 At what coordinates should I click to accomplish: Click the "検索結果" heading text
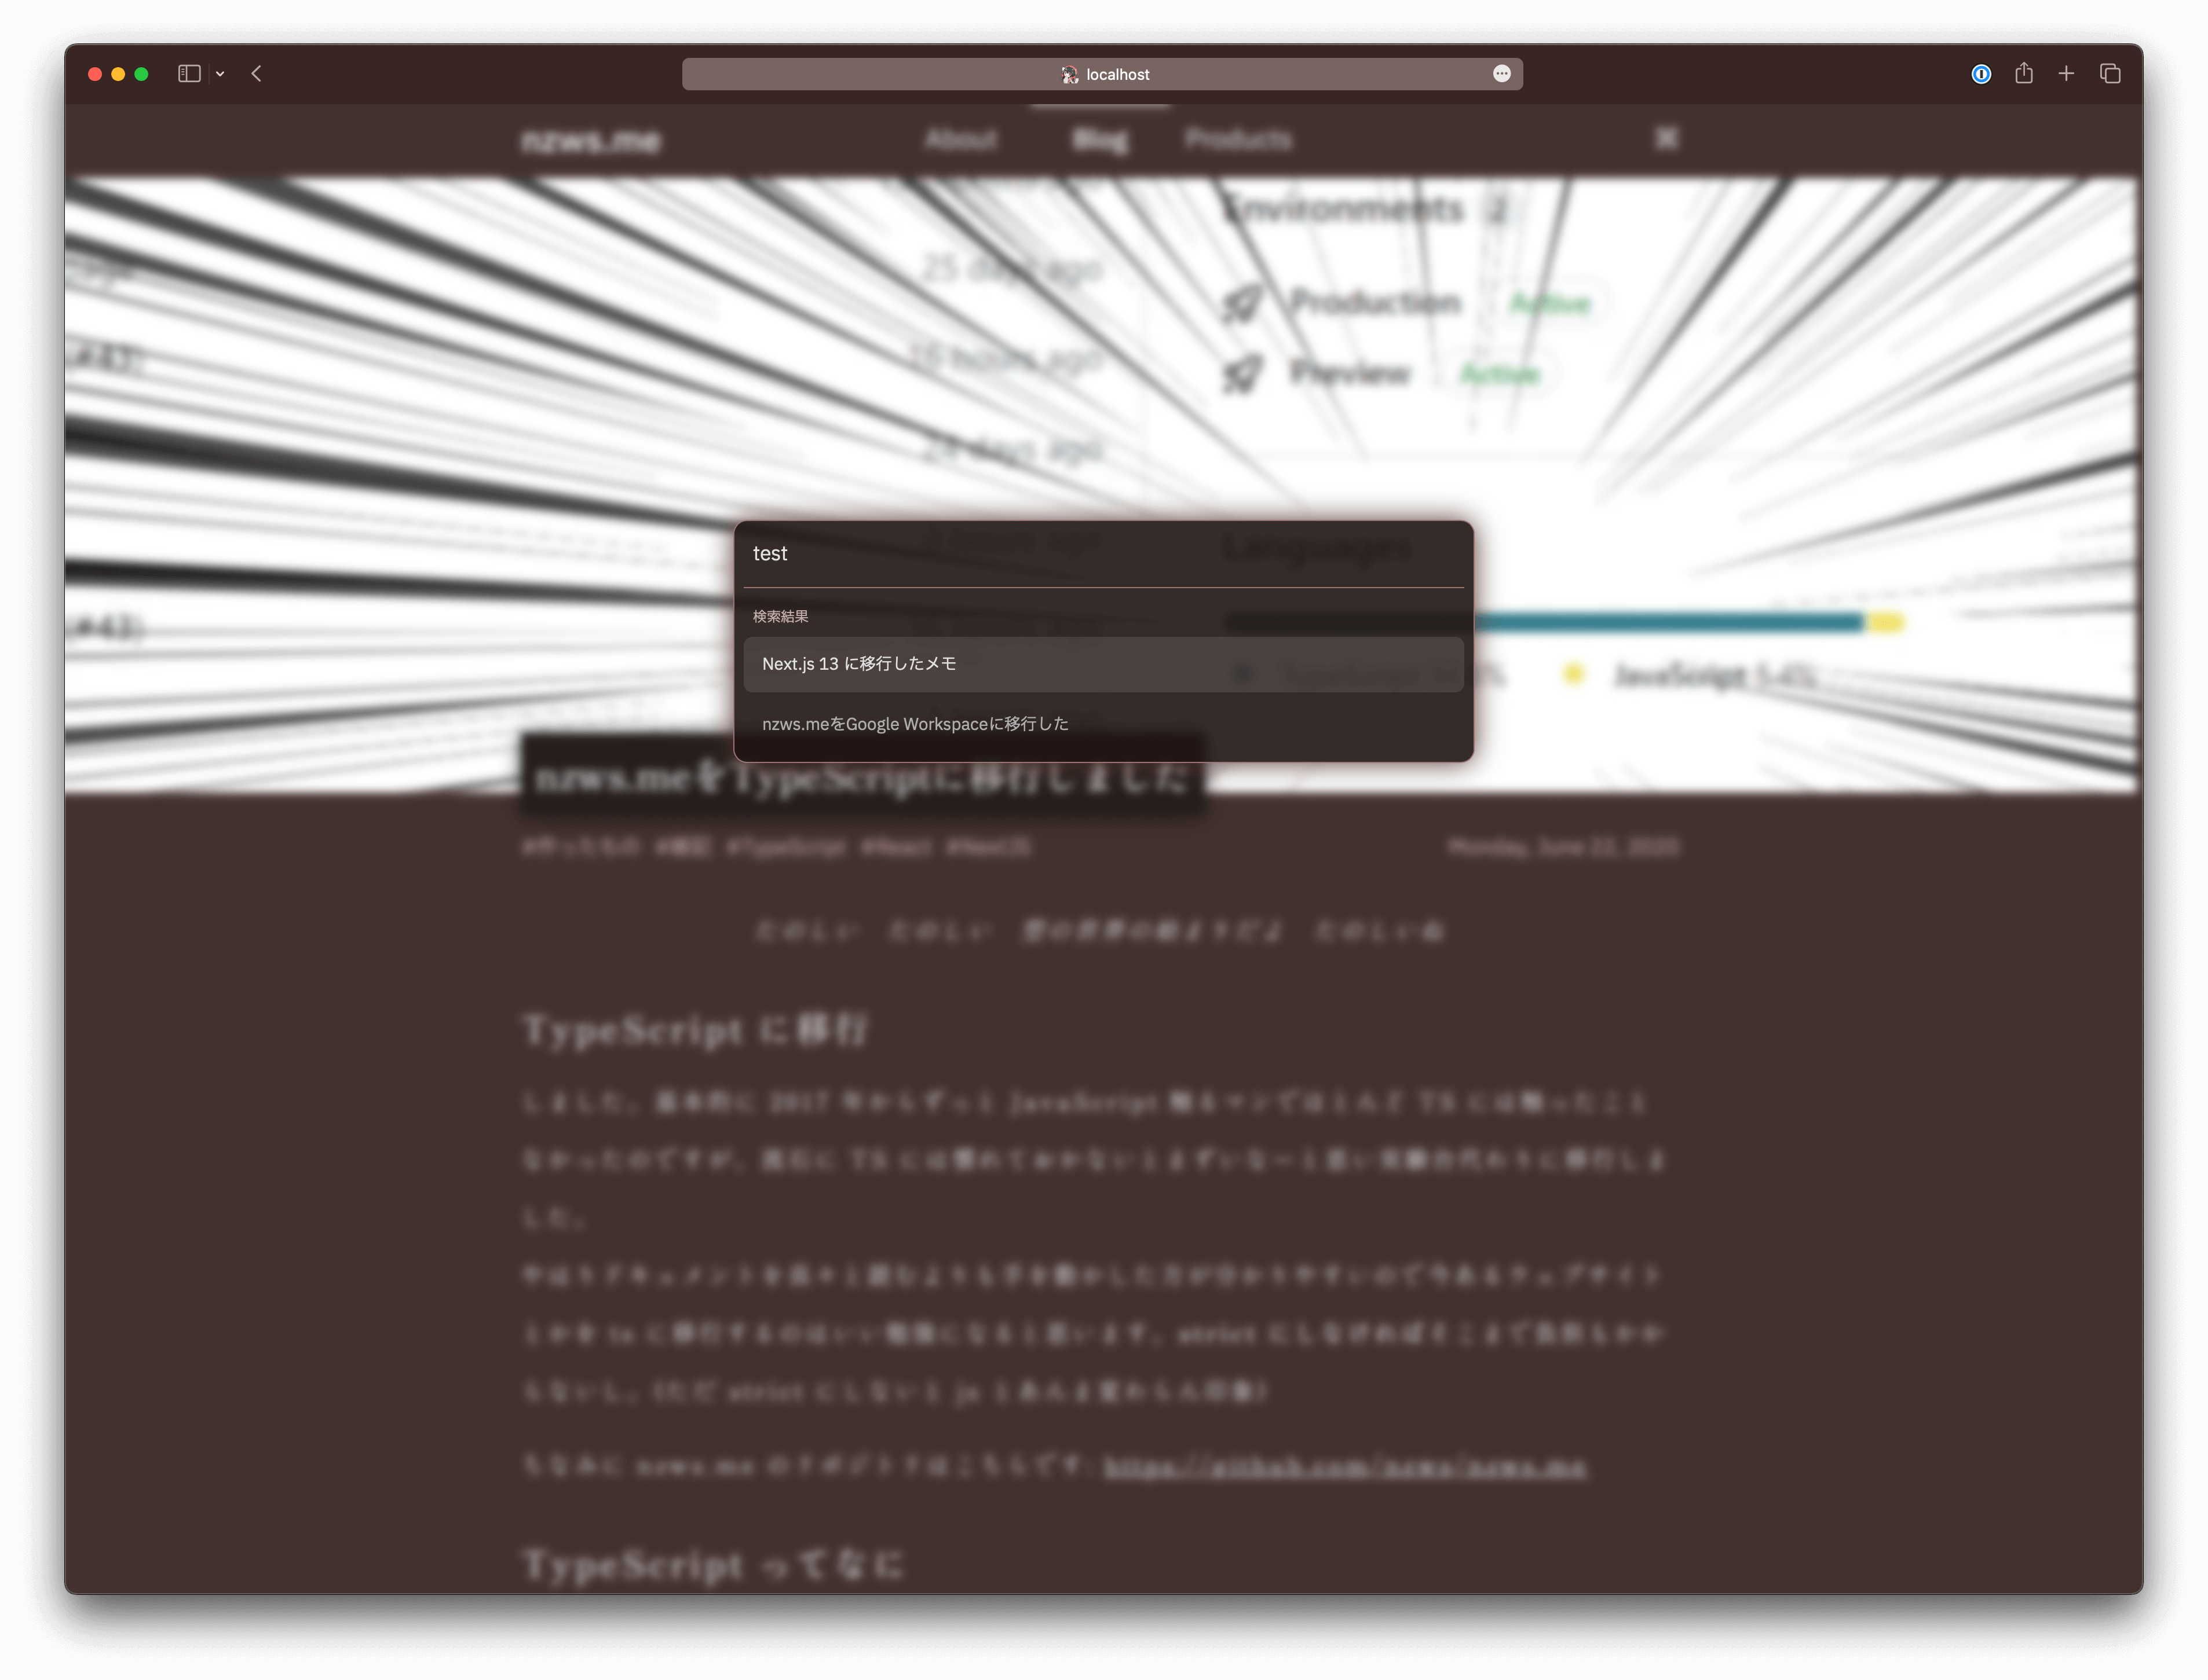click(x=780, y=617)
